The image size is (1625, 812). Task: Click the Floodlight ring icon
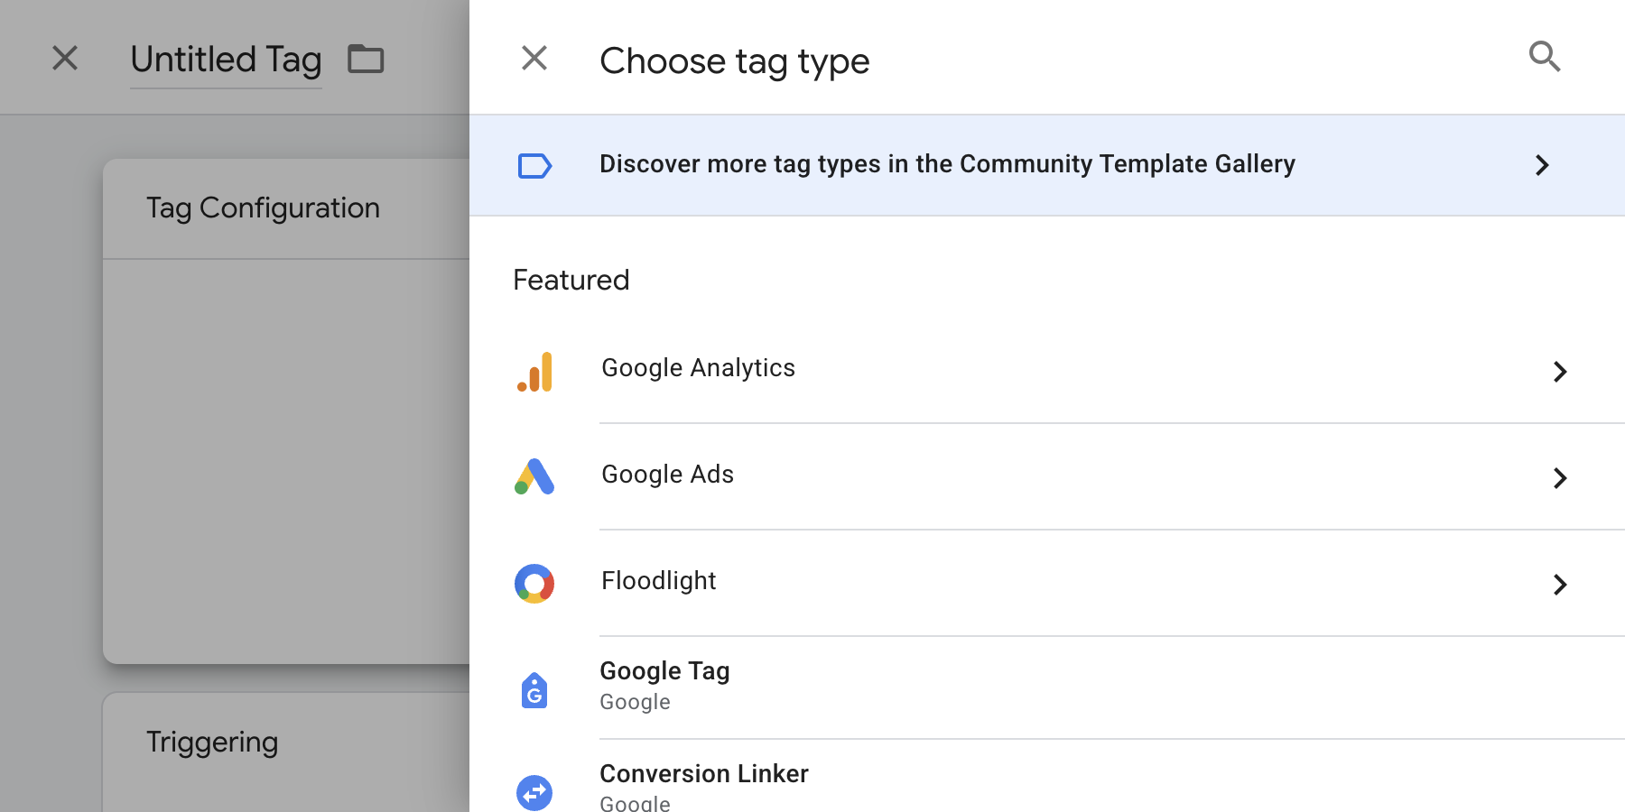(x=534, y=584)
